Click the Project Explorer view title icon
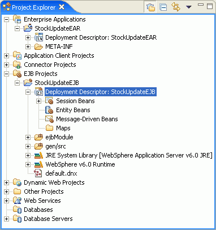This screenshot has width=216, height=230. 6,7
